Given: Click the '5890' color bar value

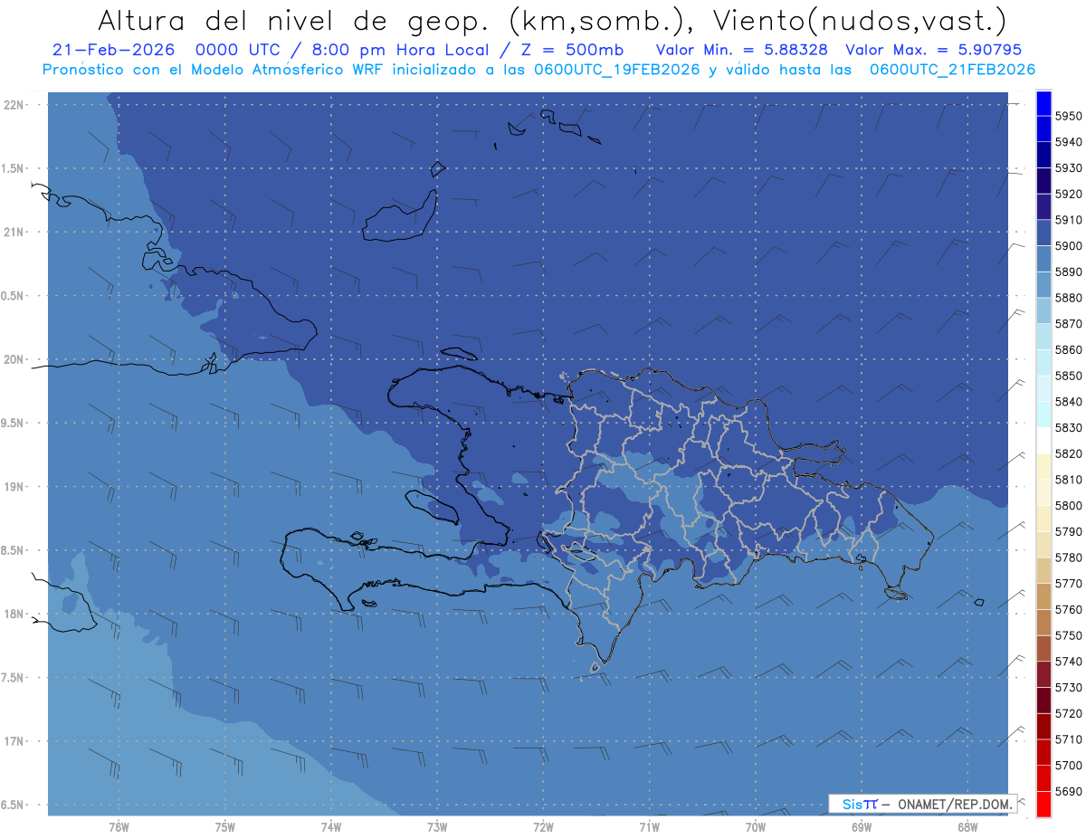Looking at the screenshot, I should [x=1069, y=272].
